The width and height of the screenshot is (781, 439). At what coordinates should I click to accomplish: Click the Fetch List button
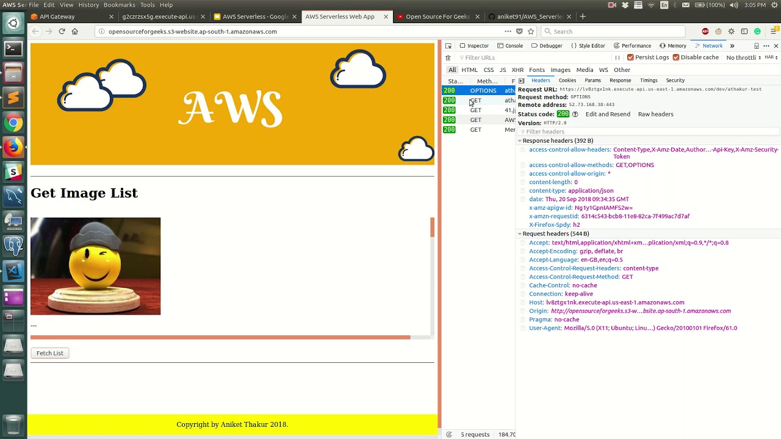(x=50, y=353)
